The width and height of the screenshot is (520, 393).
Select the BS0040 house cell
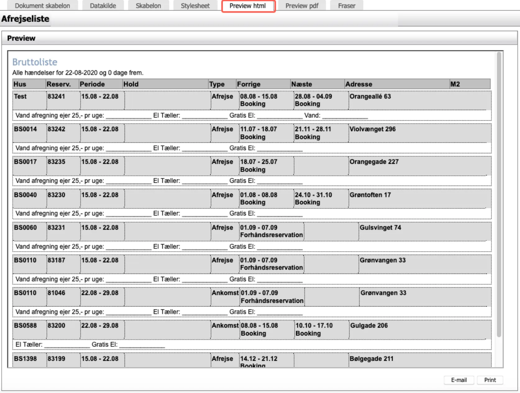25,195
